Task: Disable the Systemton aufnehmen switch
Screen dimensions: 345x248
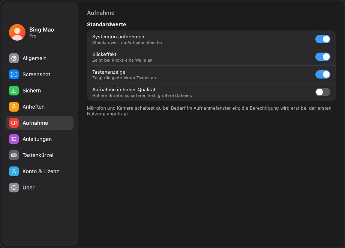Action: (322, 39)
